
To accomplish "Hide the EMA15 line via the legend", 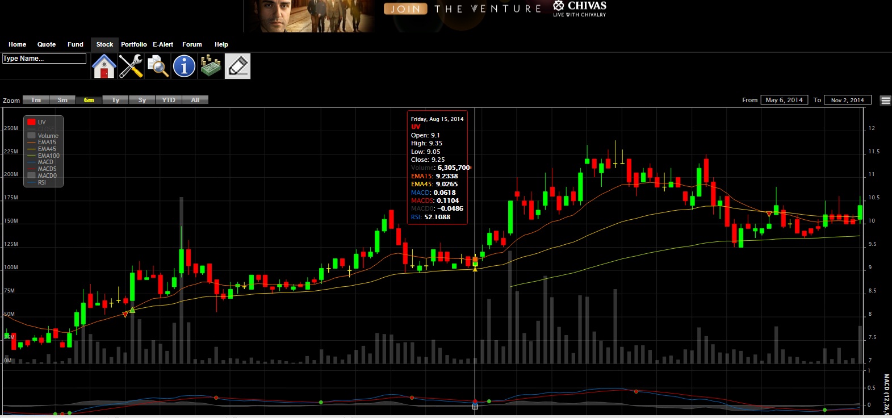I will coord(42,143).
